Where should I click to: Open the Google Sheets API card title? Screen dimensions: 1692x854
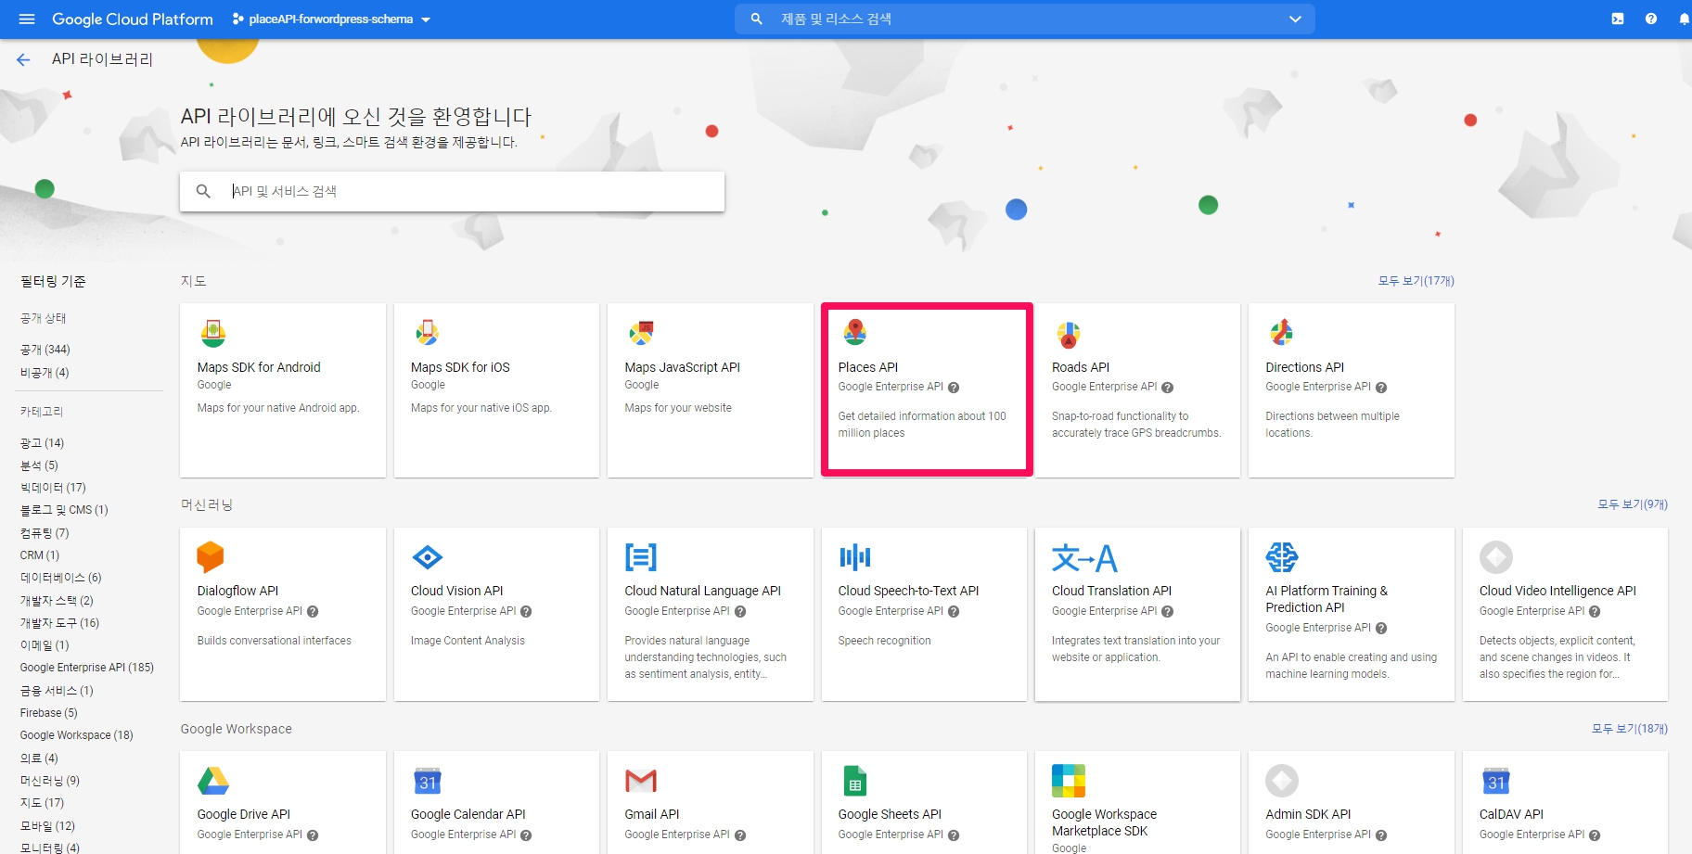point(889,814)
